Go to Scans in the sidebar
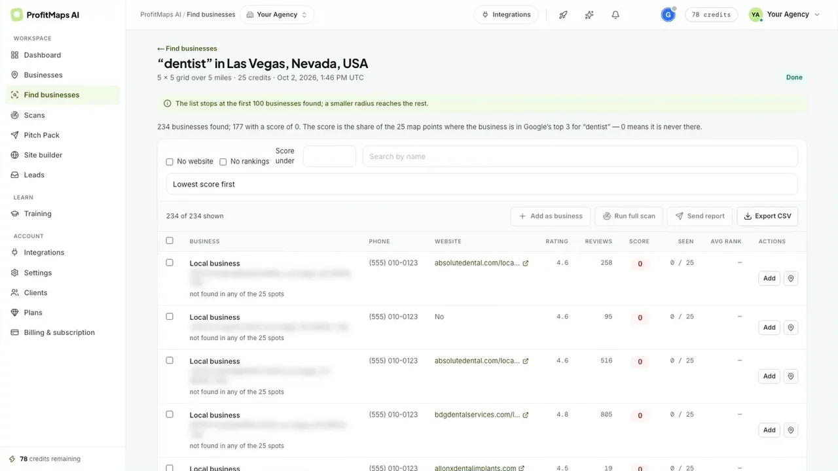838x471 pixels. point(63,115)
